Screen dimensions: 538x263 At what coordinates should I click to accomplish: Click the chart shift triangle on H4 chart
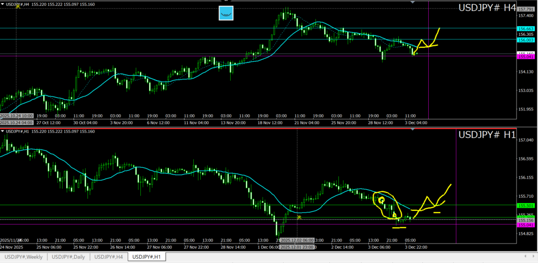click(413, 3)
